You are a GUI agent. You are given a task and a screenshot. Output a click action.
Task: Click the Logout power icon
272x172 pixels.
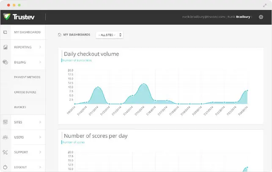pos(5,167)
